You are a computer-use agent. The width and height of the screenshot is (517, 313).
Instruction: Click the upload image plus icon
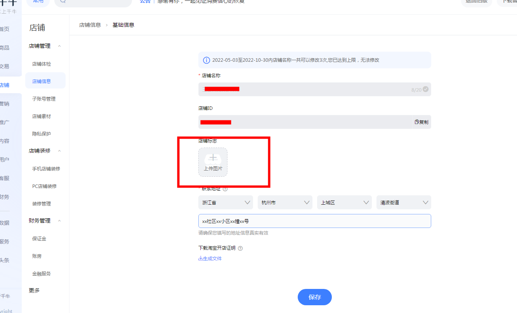[x=213, y=158]
